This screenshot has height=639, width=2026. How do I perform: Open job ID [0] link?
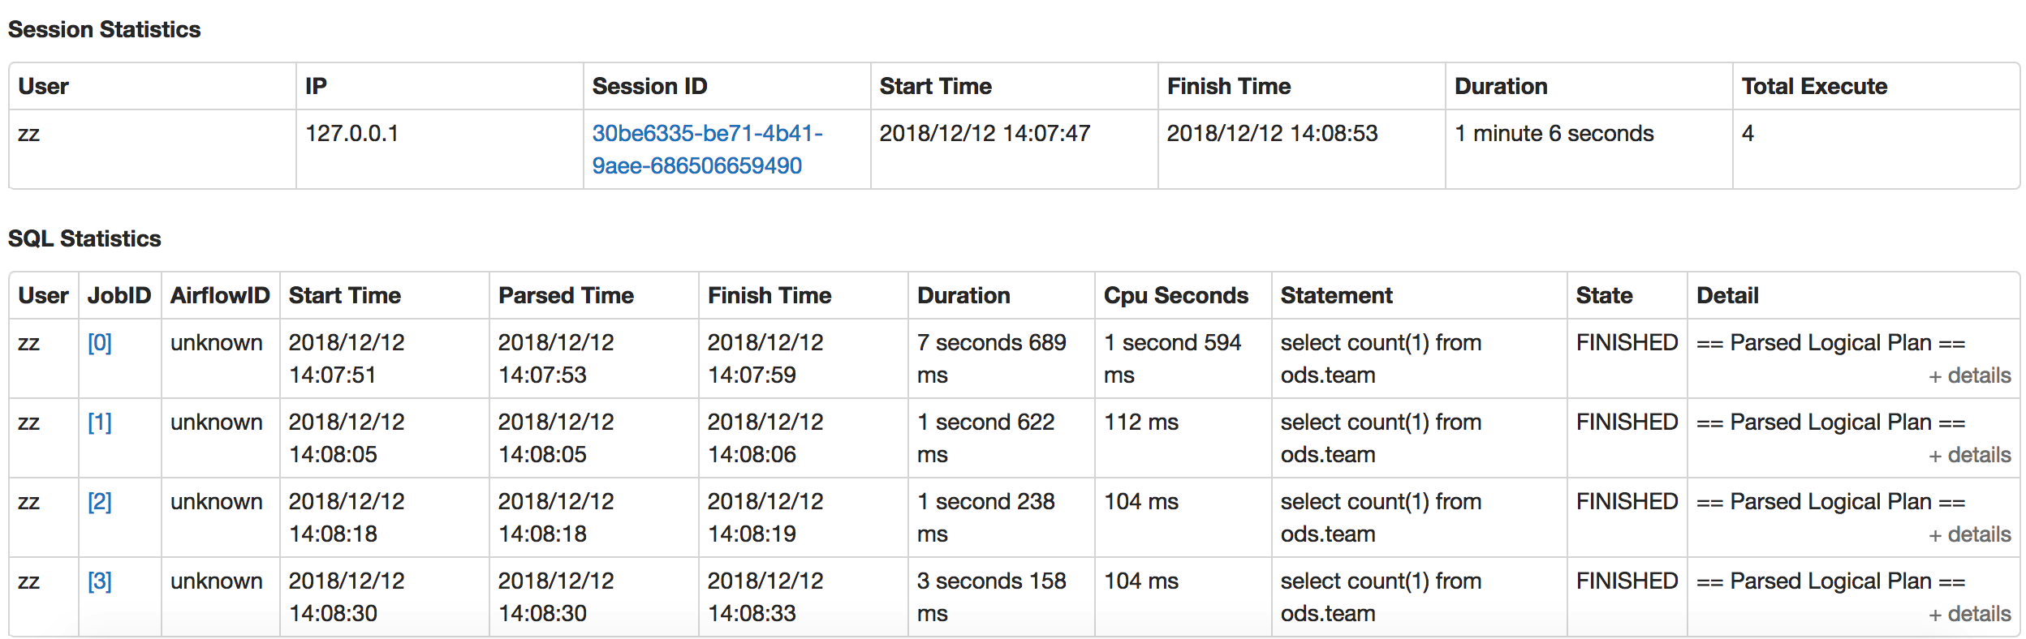(x=99, y=343)
